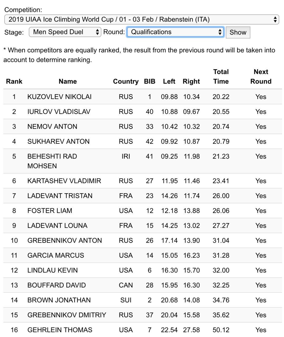Click the Right column header
The height and width of the screenshot is (337, 284).
[191, 81]
